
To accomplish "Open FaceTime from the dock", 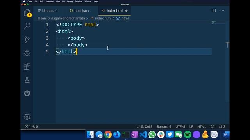I will coord(179,135).
